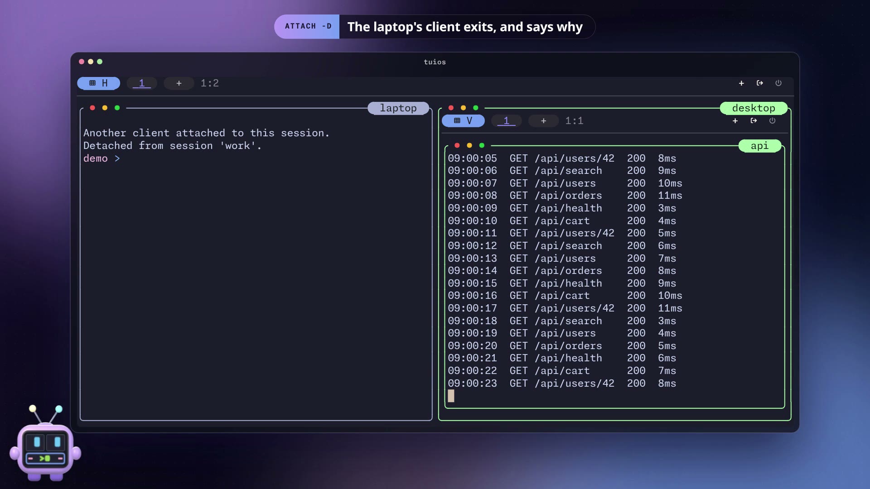Maximize api window with green dot
This screenshot has height=489, width=870.
482,145
